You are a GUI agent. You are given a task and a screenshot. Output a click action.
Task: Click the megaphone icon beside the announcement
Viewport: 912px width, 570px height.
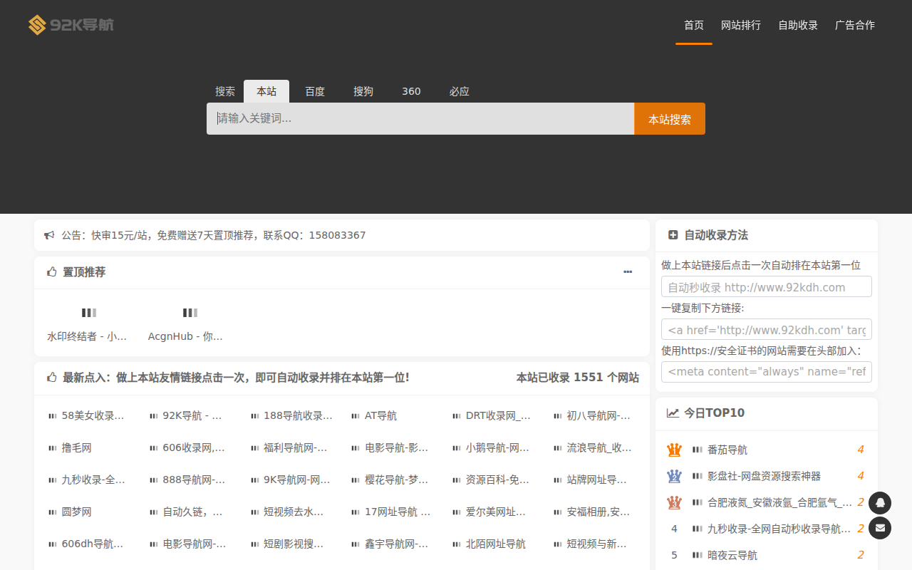click(x=48, y=234)
